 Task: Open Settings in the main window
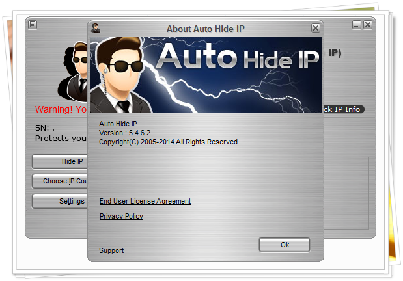[60, 201]
